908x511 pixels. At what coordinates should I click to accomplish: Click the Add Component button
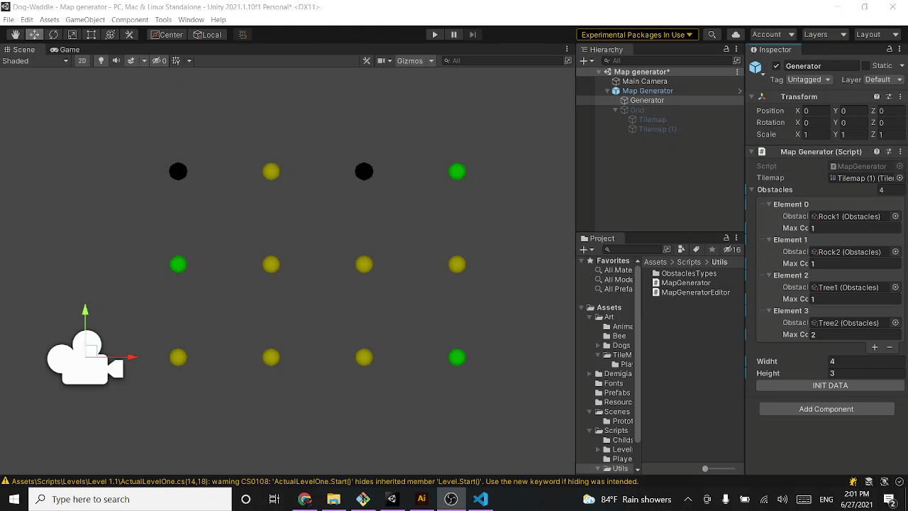(826, 410)
